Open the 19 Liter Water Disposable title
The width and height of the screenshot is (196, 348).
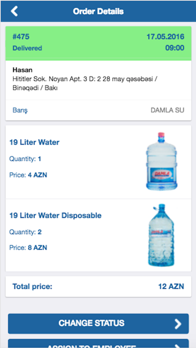[x=55, y=215]
